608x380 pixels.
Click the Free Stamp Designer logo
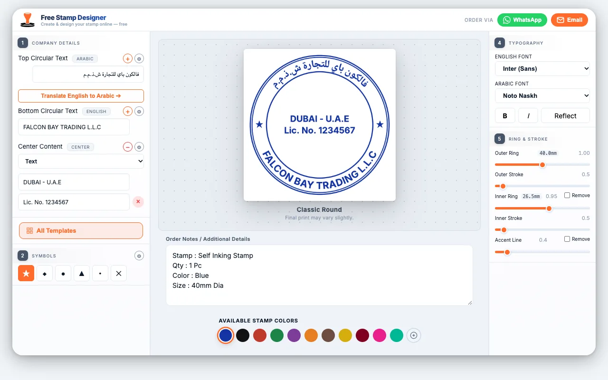coord(28,20)
